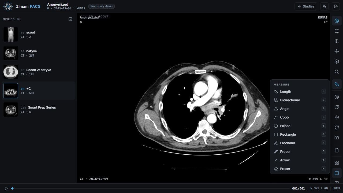Click the 001/501 slice counter
The height and width of the screenshot is (193, 343).
tap(298, 188)
